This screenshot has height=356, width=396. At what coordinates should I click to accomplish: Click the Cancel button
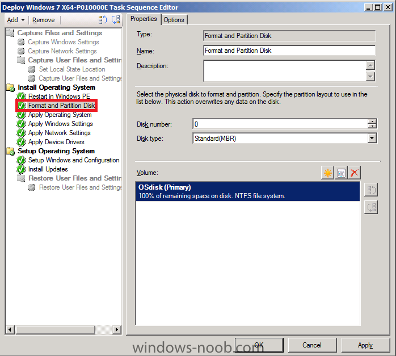[312, 345]
